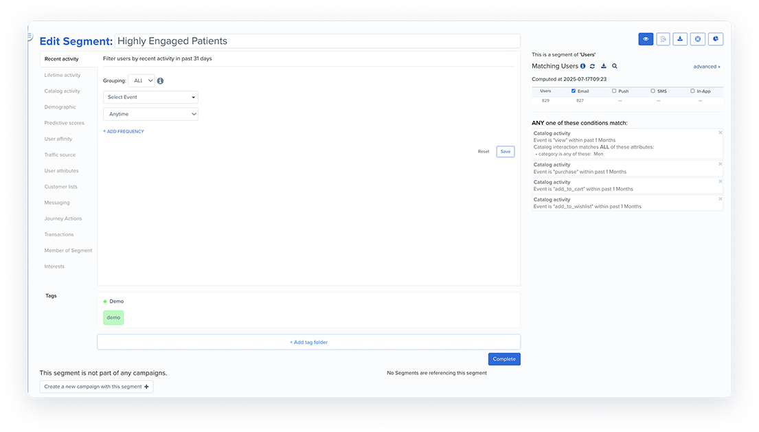
Task: Refresh the Matching Users count
Action: (x=593, y=66)
